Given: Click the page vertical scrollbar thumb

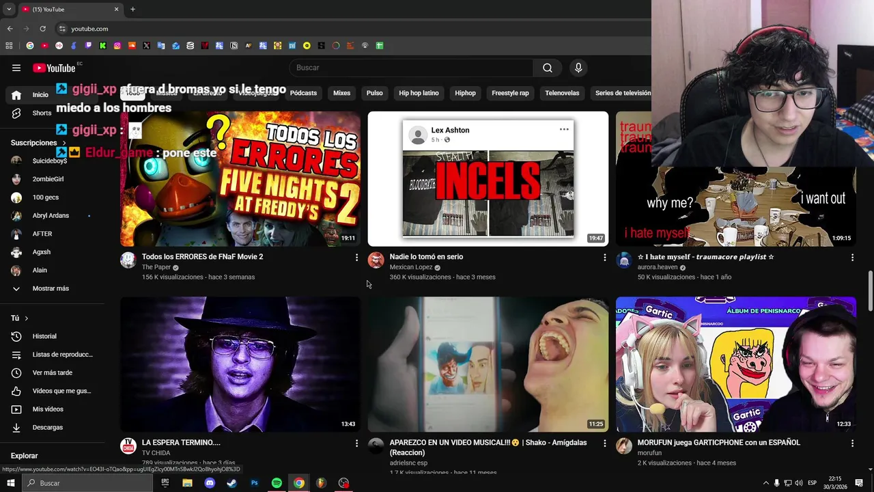Looking at the screenshot, I should pyautogui.click(x=870, y=290).
